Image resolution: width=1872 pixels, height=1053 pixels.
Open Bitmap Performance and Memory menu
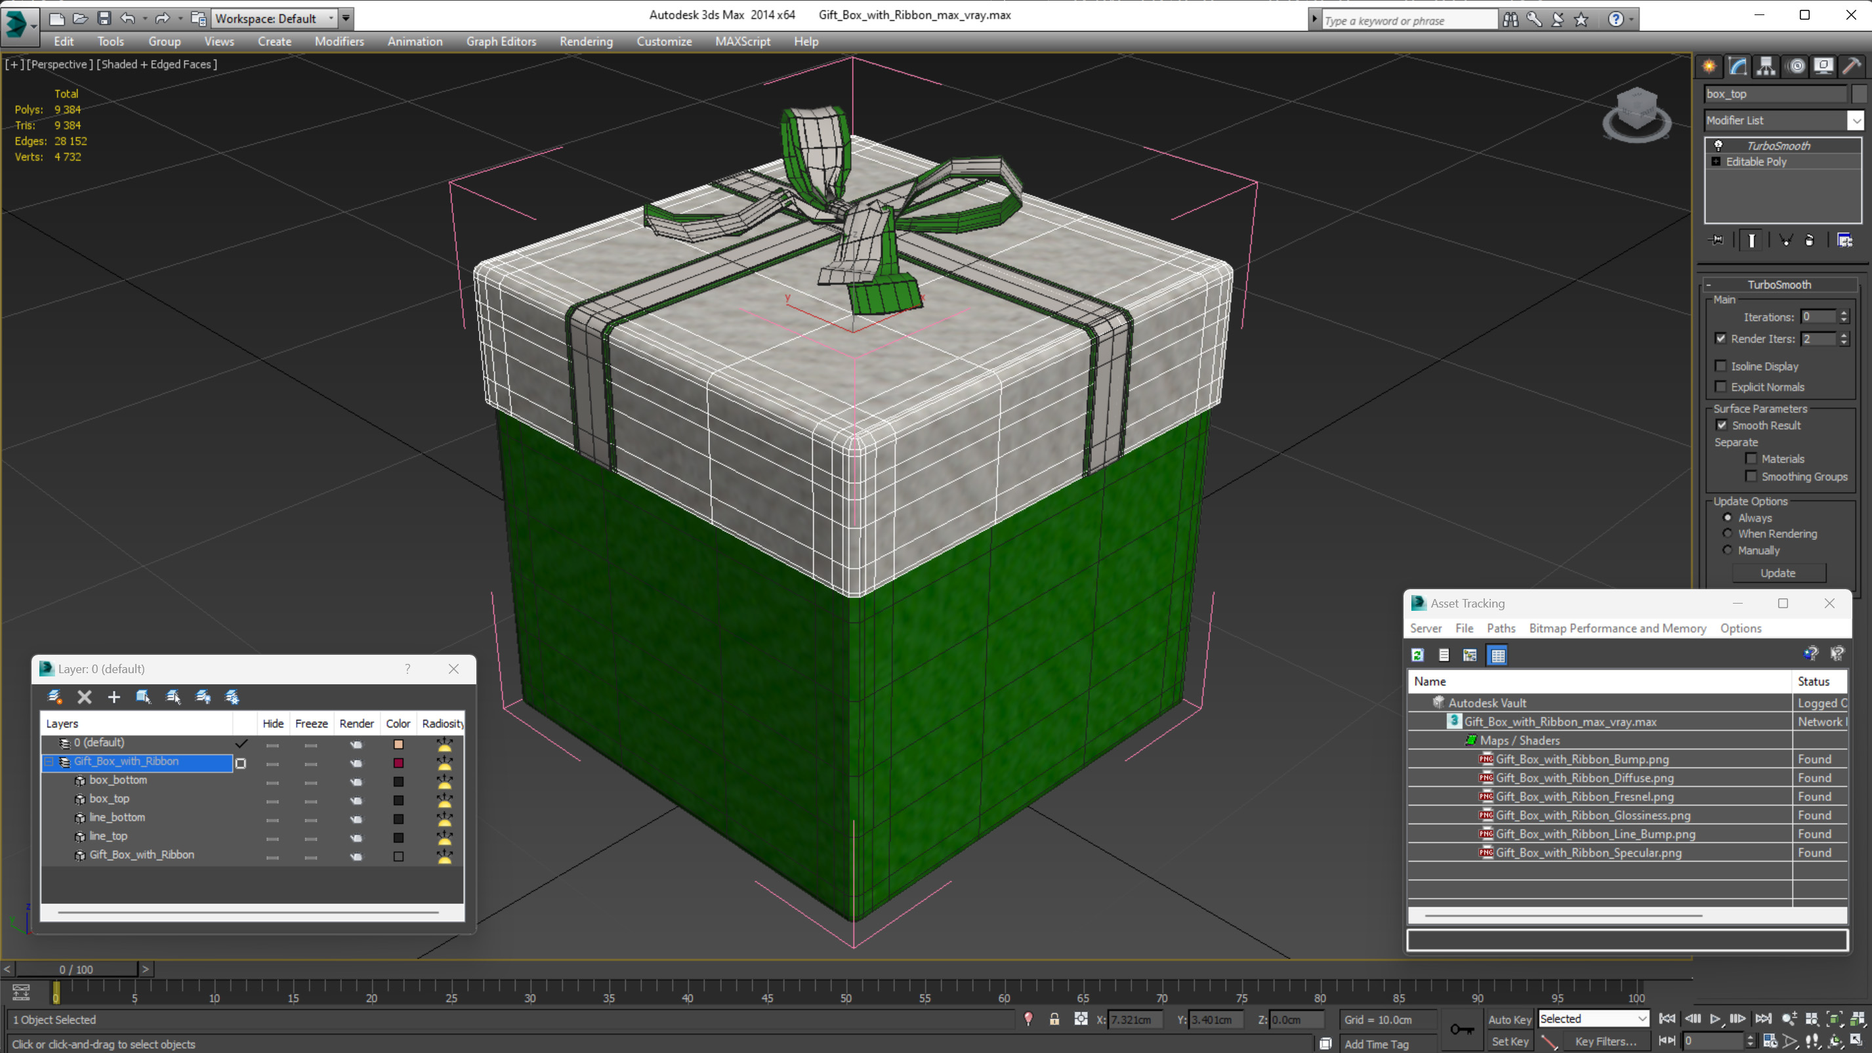1617,628
